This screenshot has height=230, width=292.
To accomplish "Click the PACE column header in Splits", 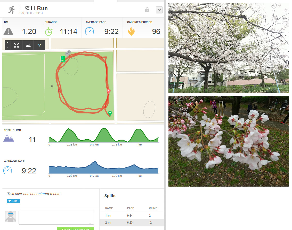I will pyautogui.click(x=131, y=208).
